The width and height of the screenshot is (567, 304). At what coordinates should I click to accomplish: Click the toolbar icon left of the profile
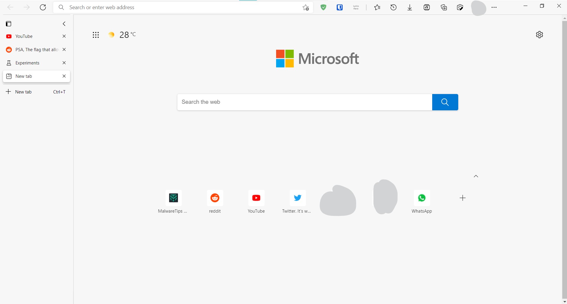[460, 7]
